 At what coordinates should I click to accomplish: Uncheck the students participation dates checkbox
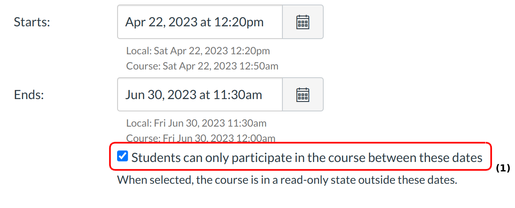[122, 156]
